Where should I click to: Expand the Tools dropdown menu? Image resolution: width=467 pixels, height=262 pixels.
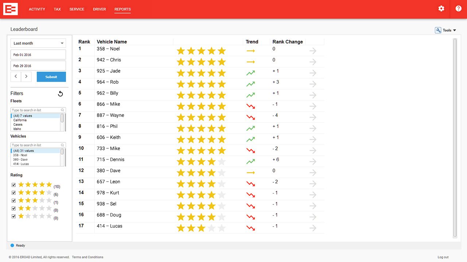click(445, 31)
